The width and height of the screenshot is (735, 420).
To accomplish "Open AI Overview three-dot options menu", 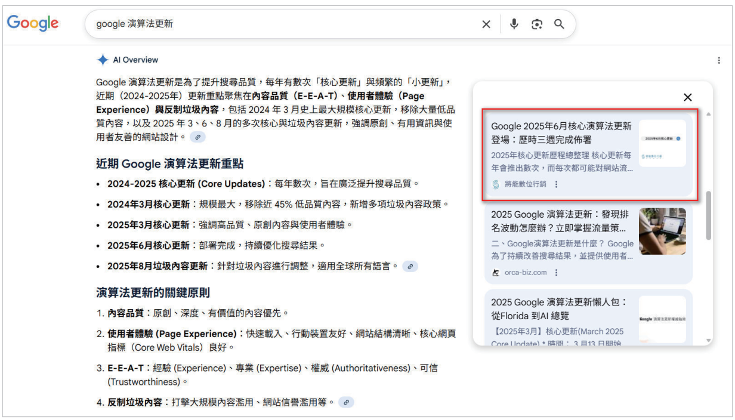I will [719, 60].
